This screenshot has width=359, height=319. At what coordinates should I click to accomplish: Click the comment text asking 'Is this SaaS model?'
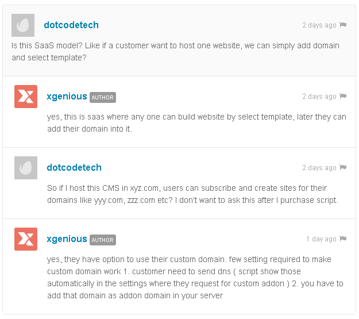(x=175, y=51)
